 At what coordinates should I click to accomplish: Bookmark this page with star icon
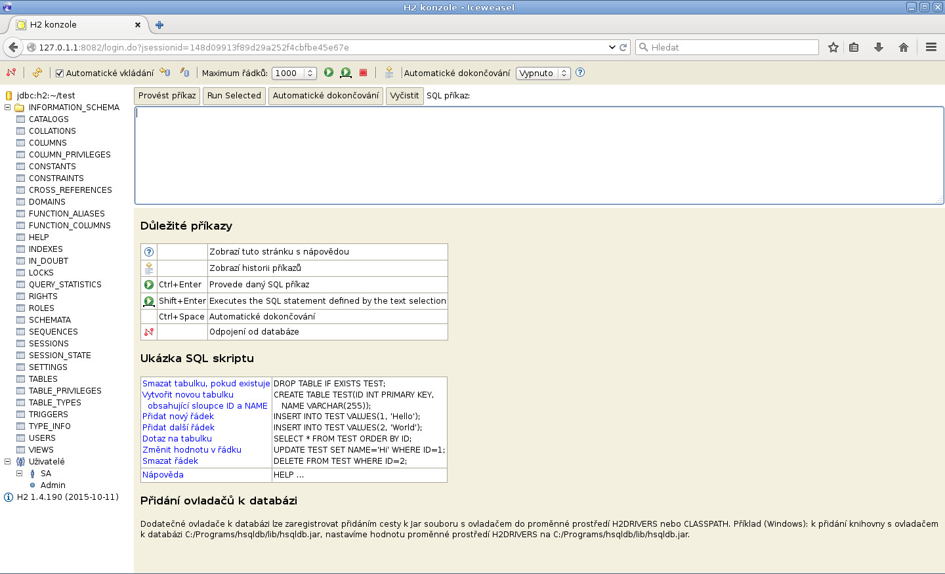coord(833,47)
